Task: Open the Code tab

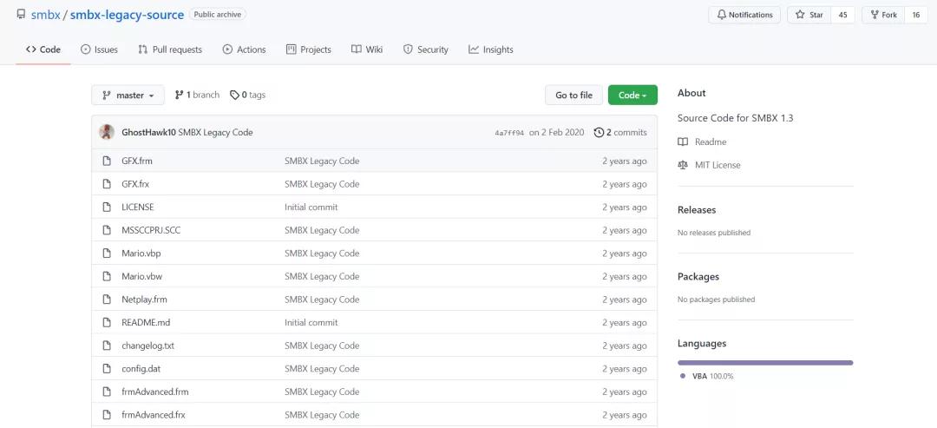Action: coord(43,49)
